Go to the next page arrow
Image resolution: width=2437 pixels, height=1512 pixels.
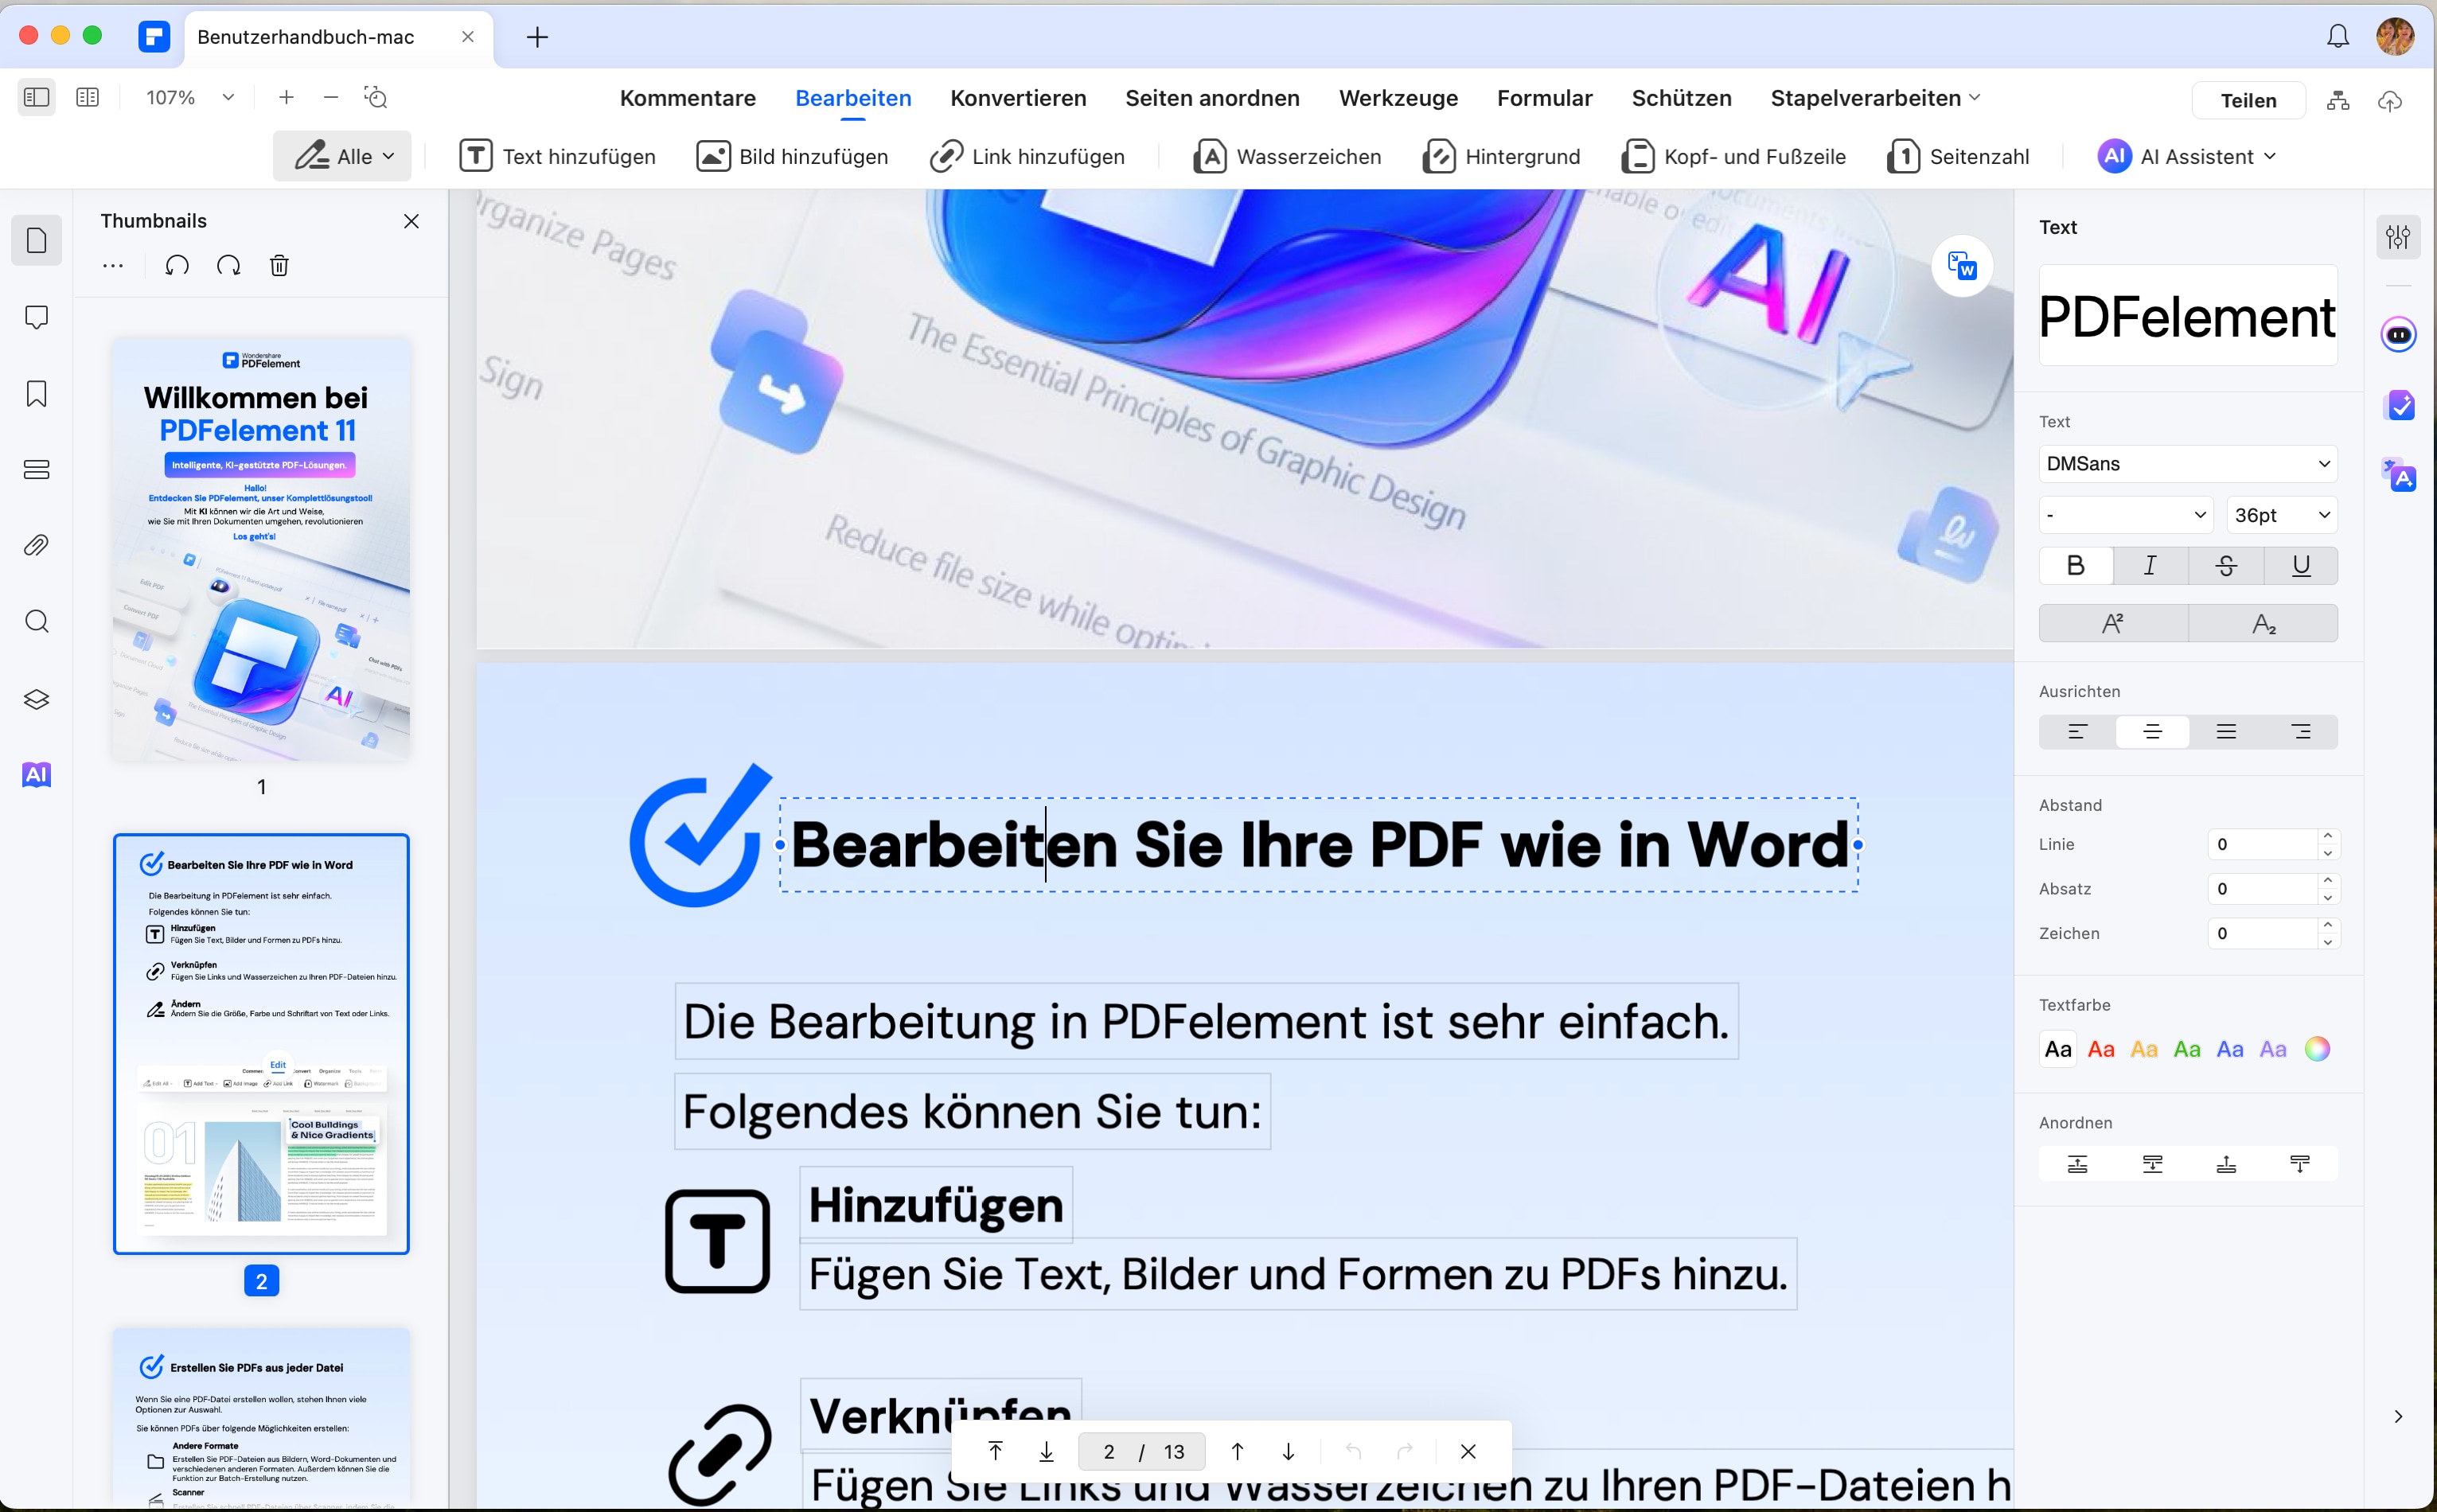[x=1288, y=1450]
